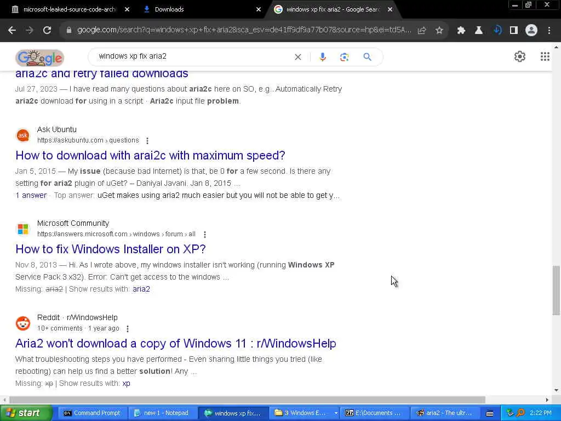Click the blue download extension icon
Image resolution: width=561 pixels, height=421 pixels.
pyautogui.click(x=497, y=31)
